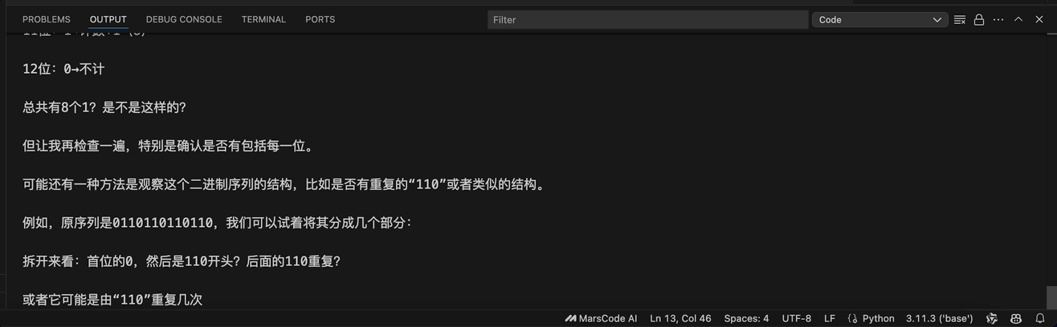1057x327 pixels.
Task: Open the PORTS tab
Action: tap(320, 19)
